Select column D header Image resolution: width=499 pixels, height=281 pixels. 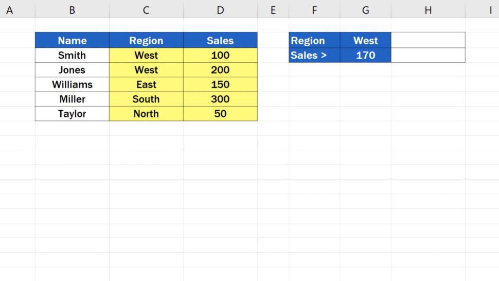click(x=220, y=10)
